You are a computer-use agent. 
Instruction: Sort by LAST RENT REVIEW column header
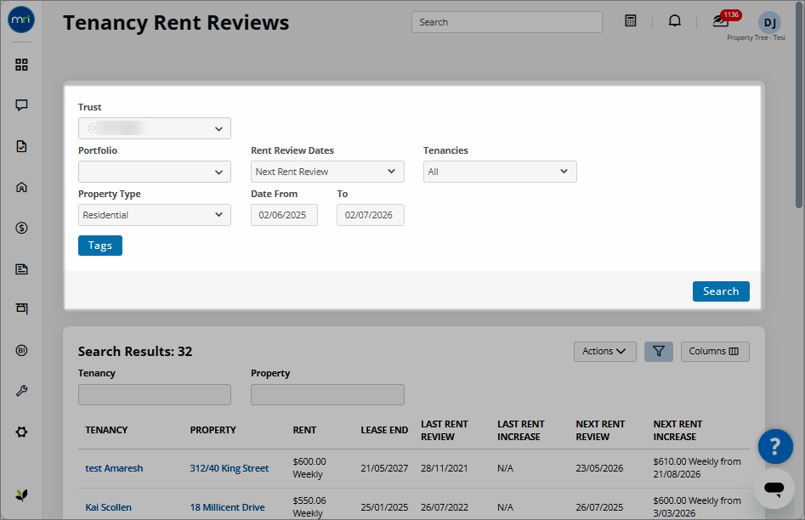pyautogui.click(x=445, y=430)
